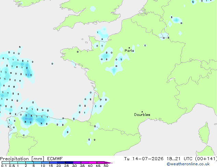Click the '35' legend scale value
This screenshot has width=217, height=167.
click(82, 166)
